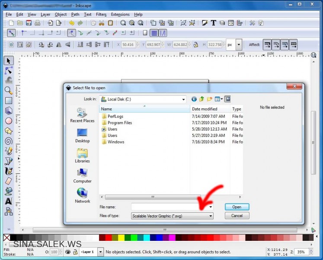This screenshot has width=323, height=260.
Task: Toggle preview pane button in dialog
Action: [227, 99]
